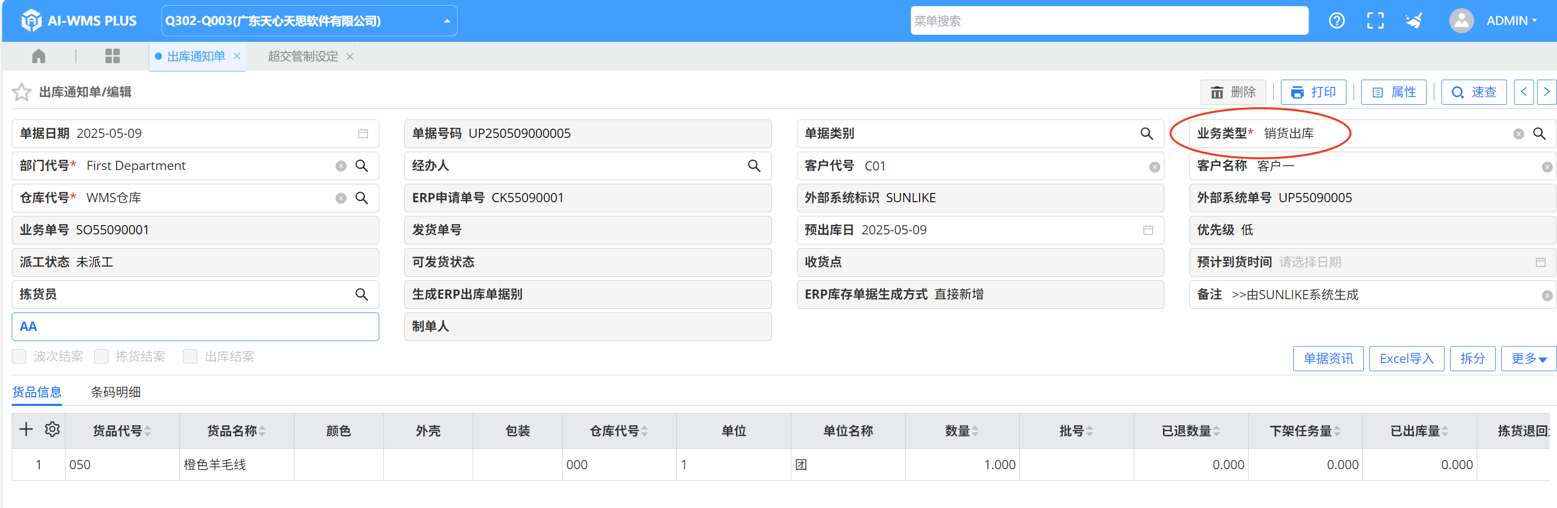
Task: Clear the 备注 field value
Action: 1547,296
